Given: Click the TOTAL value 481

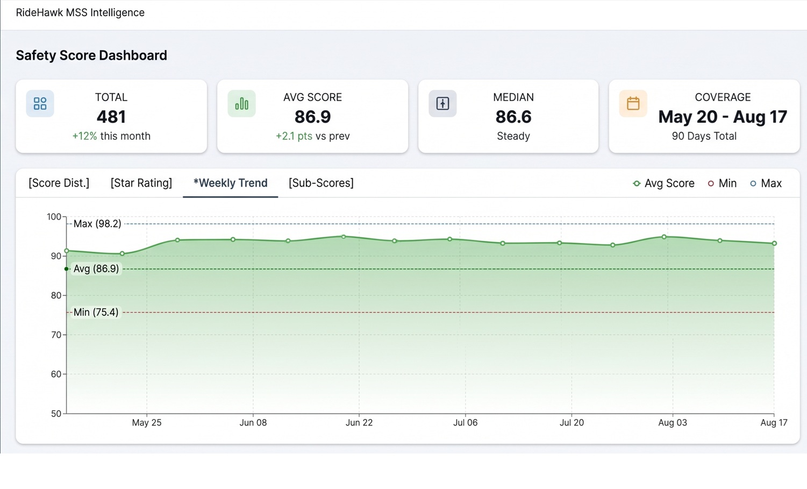Looking at the screenshot, I should coord(111,117).
